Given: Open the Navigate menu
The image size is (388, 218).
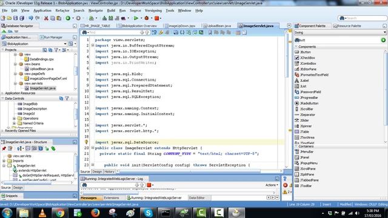Looking at the screenshot, I should 96,11.
